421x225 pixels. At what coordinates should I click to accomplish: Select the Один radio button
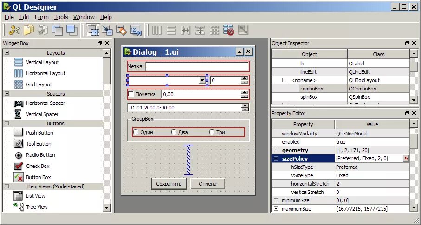tap(136, 132)
